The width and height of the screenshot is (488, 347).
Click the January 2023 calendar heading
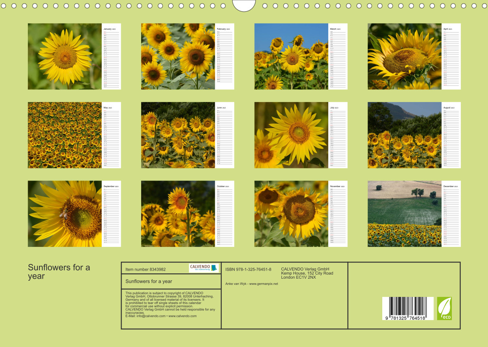(110, 29)
